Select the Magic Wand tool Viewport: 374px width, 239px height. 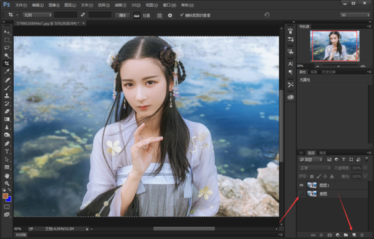click(x=7, y=56)
